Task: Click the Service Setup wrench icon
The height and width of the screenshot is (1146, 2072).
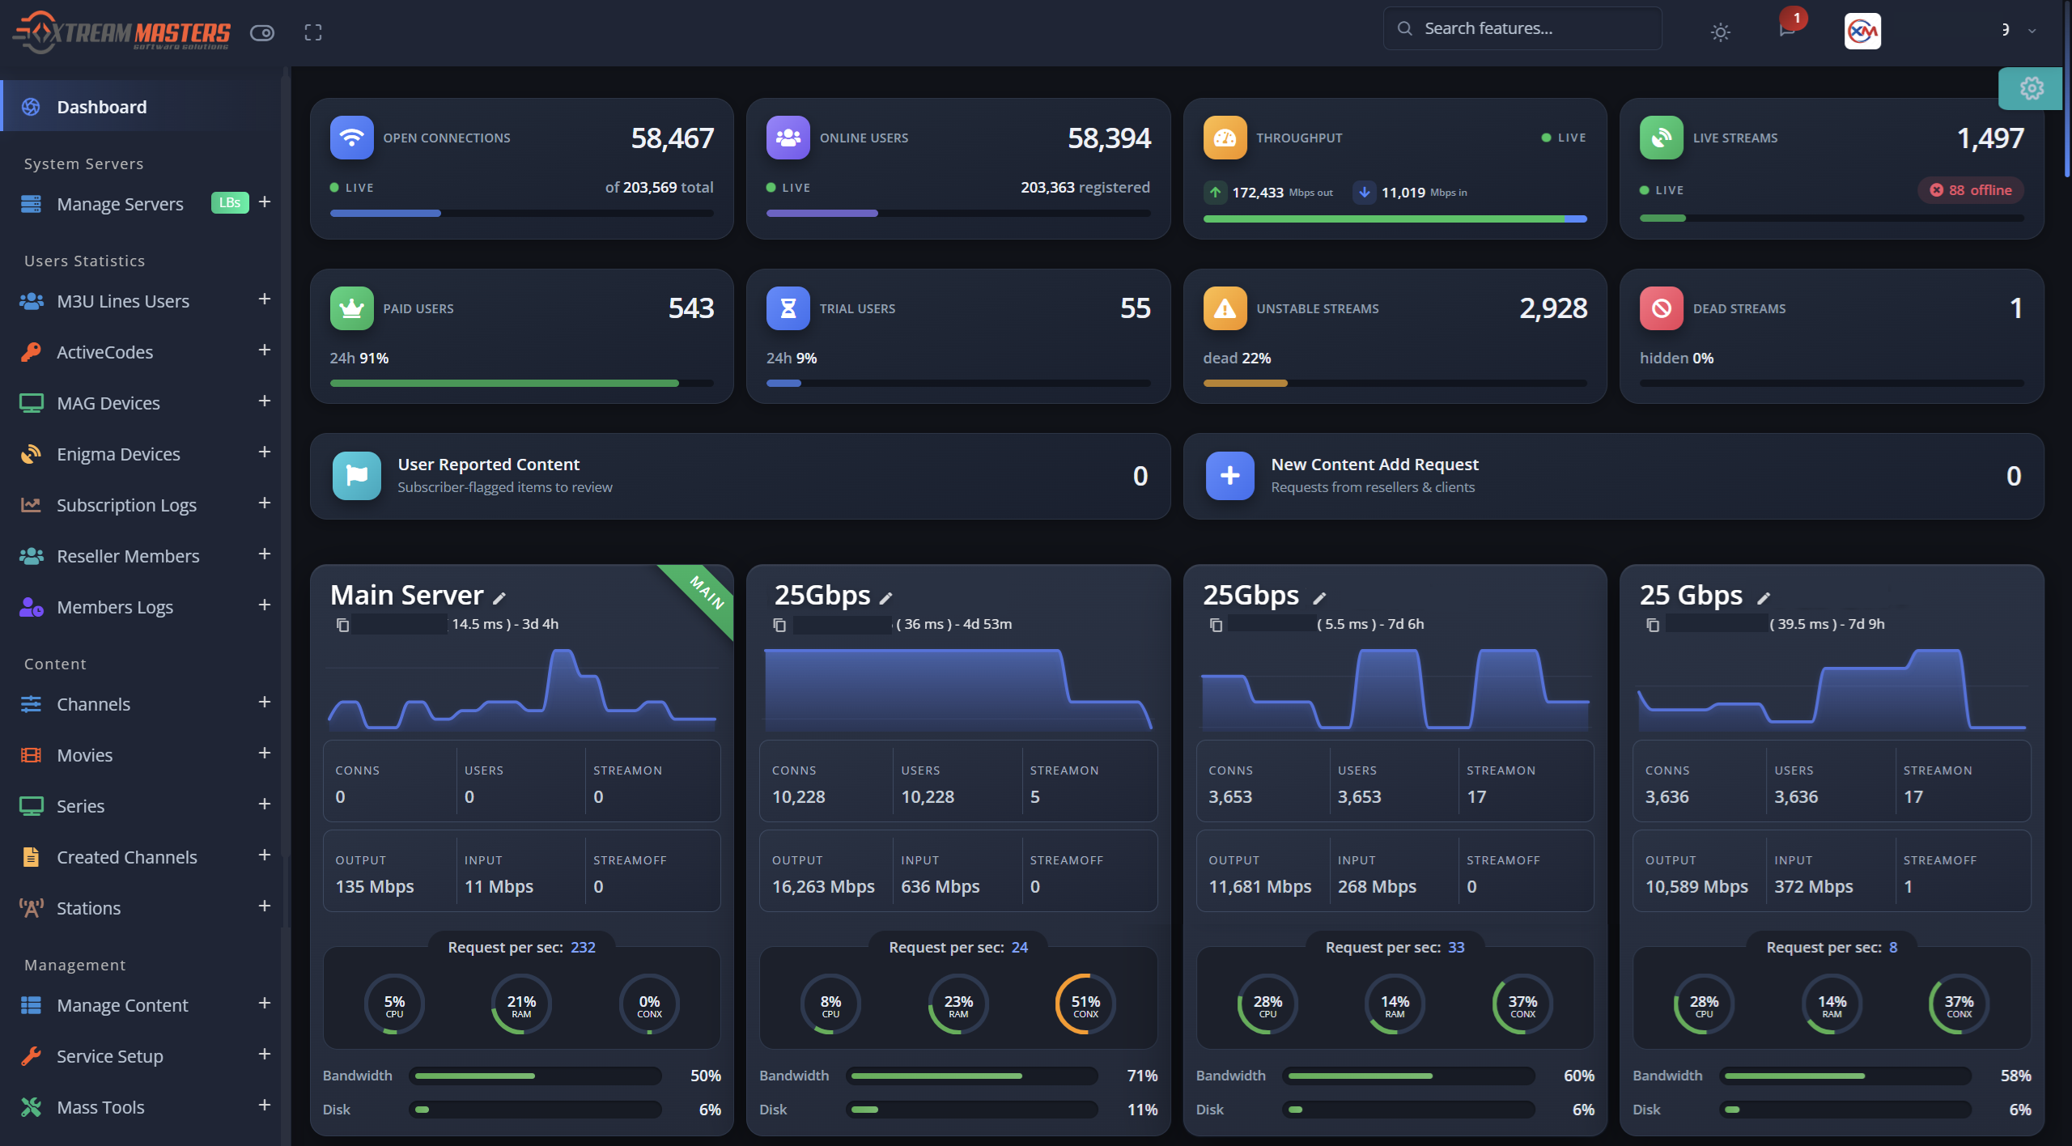Action: coord(31,1056)
